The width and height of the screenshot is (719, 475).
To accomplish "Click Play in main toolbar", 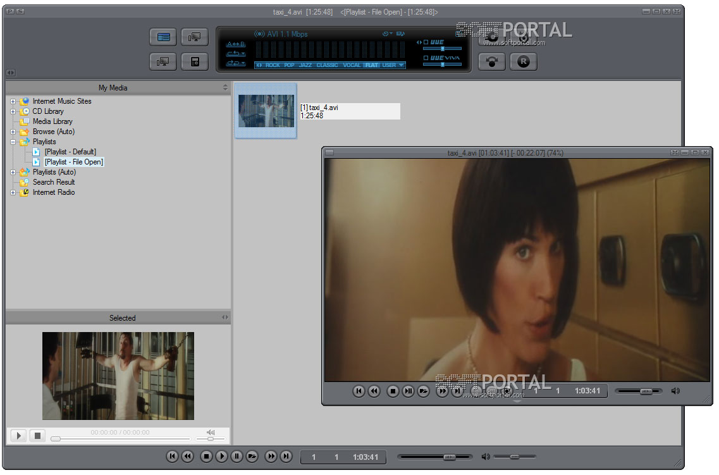I will (221, 456).
